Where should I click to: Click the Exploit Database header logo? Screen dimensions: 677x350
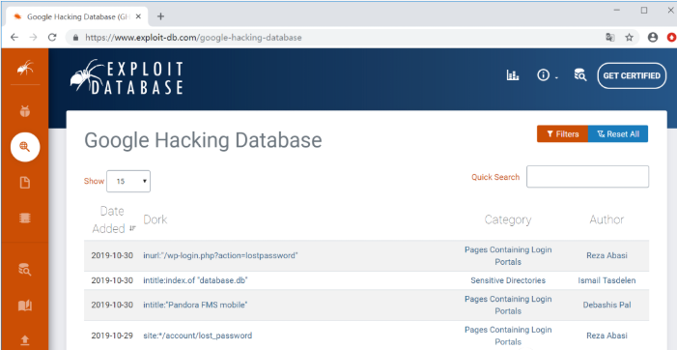coord(127,77)
